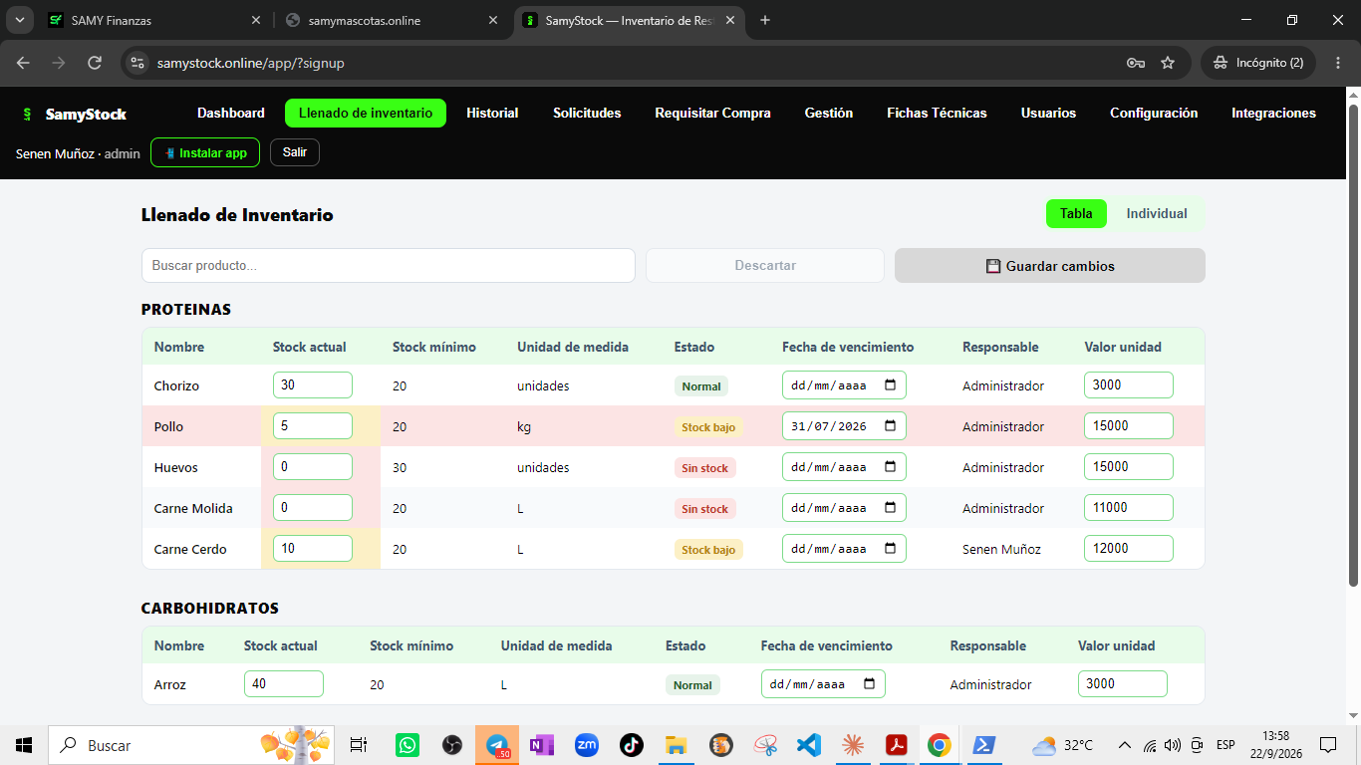Open TikTok from the taskbar

(x=631, y=745)
